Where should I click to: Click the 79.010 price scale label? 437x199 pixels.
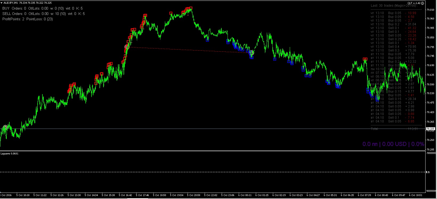coord(430,10)
